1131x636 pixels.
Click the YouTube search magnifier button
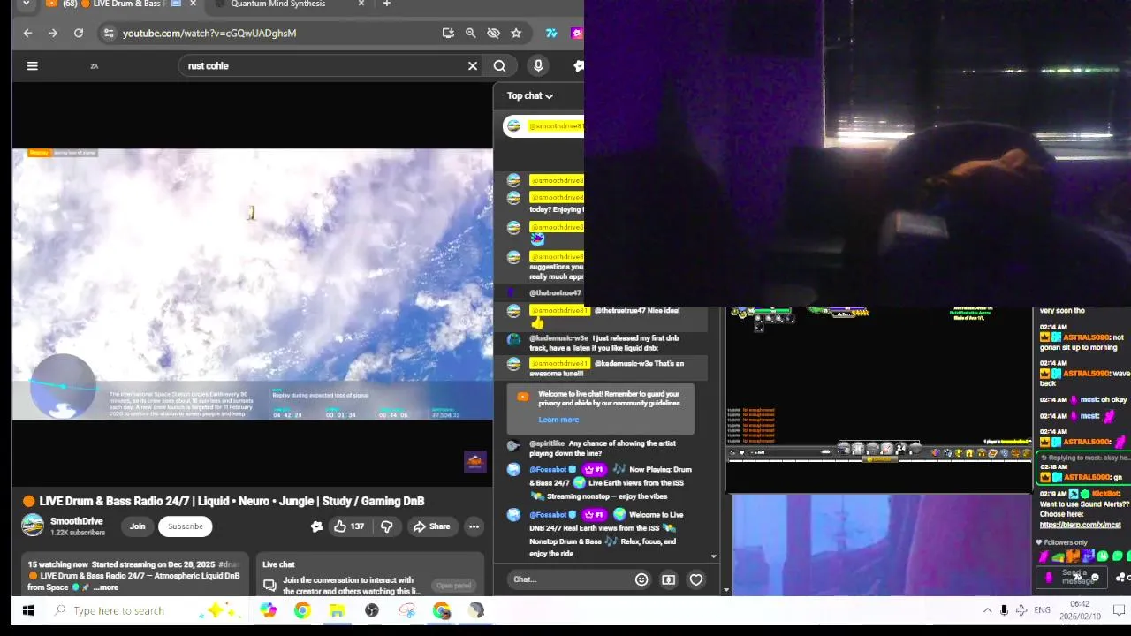point(499,65)
